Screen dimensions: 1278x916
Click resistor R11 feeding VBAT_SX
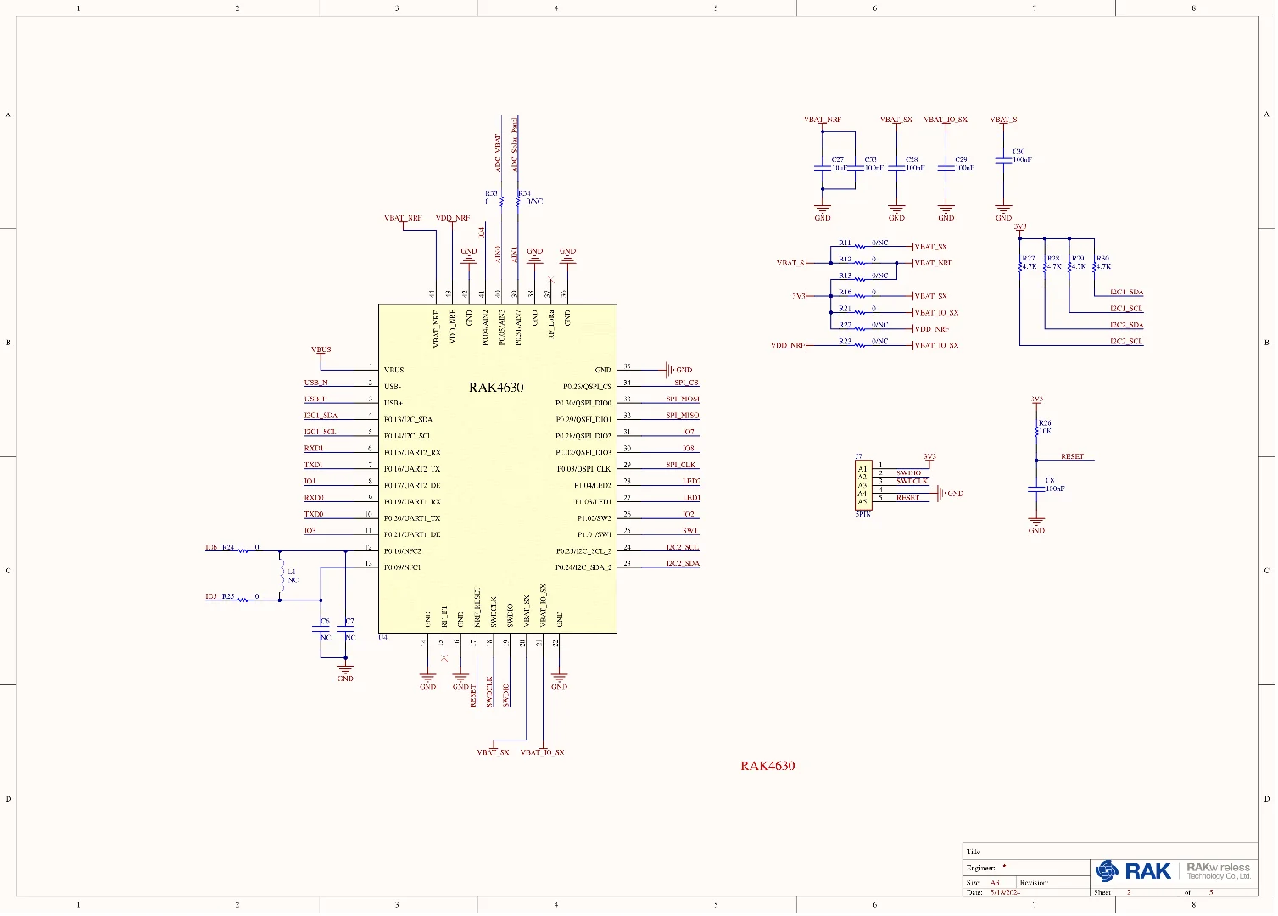click(x=859, y=247)
